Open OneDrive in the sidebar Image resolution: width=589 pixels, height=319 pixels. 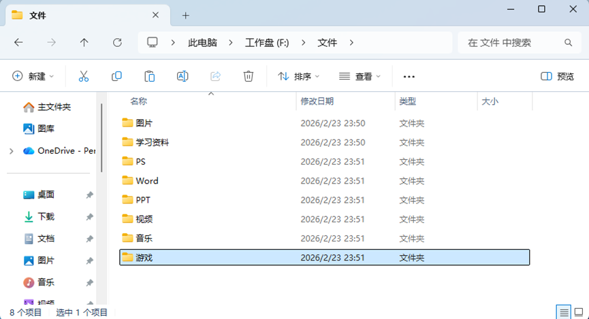click(x=59, y=151)
